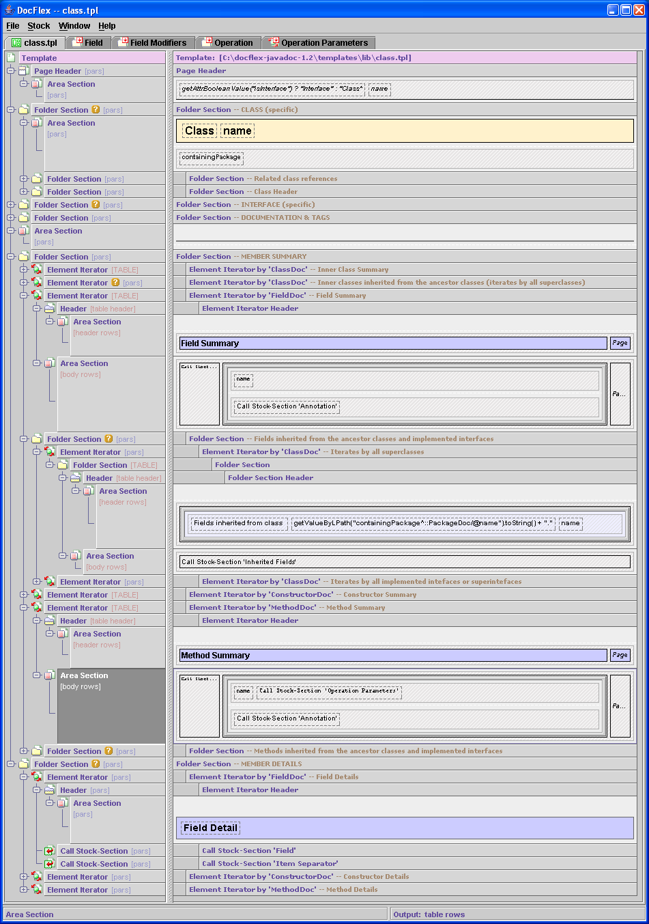
Task: Click the first Call Stock-Section tree icon
Action: 50,851
